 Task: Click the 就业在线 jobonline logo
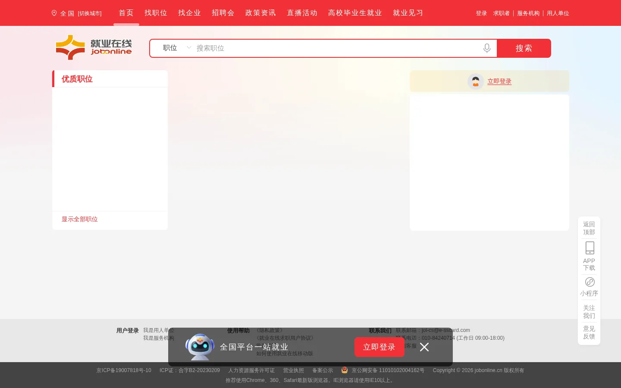tap(94, 47)
